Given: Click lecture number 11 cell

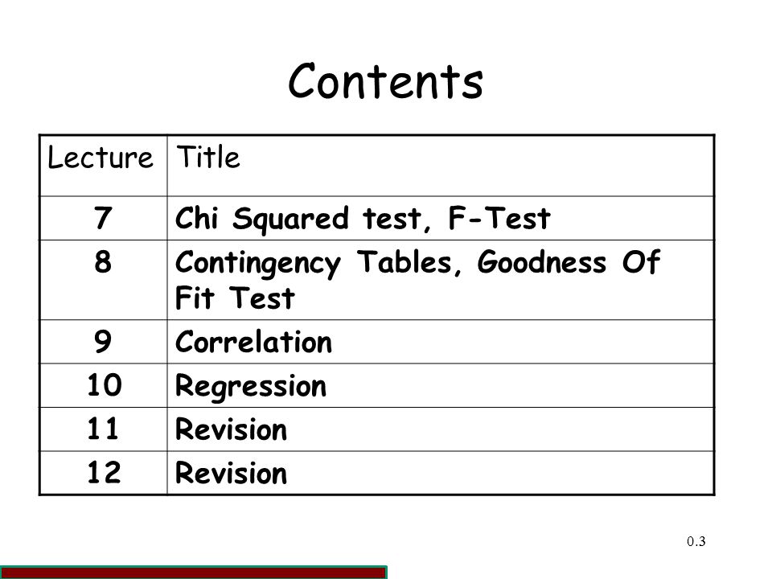Looking at the screenshot, I should 103,429.
